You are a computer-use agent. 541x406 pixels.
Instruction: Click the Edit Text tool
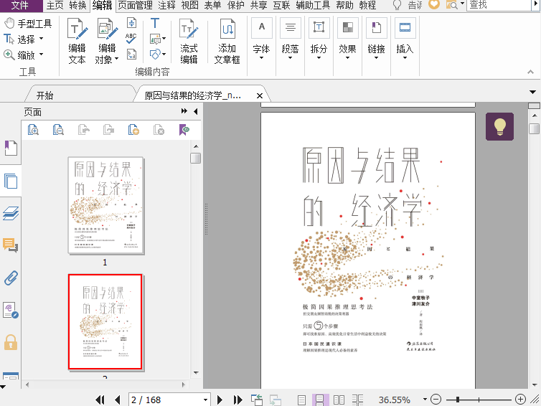(77, 40)
